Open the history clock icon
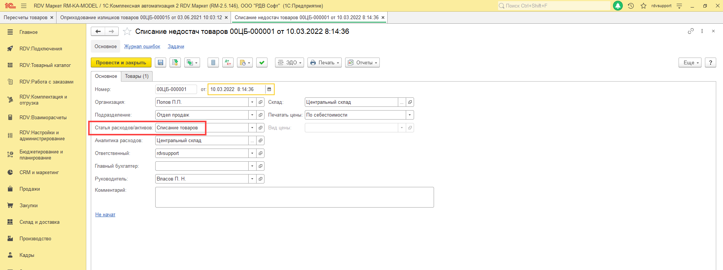 (x=631, y=6)
